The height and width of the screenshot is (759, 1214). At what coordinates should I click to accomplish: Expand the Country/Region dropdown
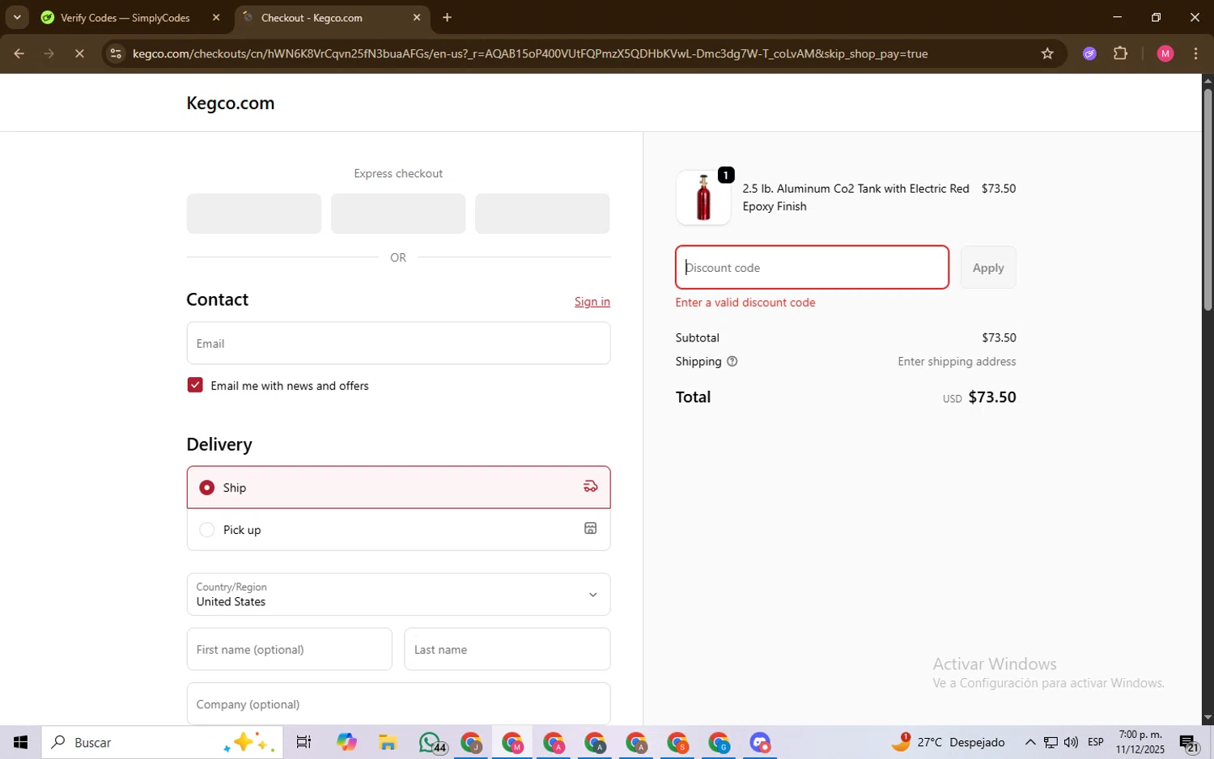pos(398,595)
